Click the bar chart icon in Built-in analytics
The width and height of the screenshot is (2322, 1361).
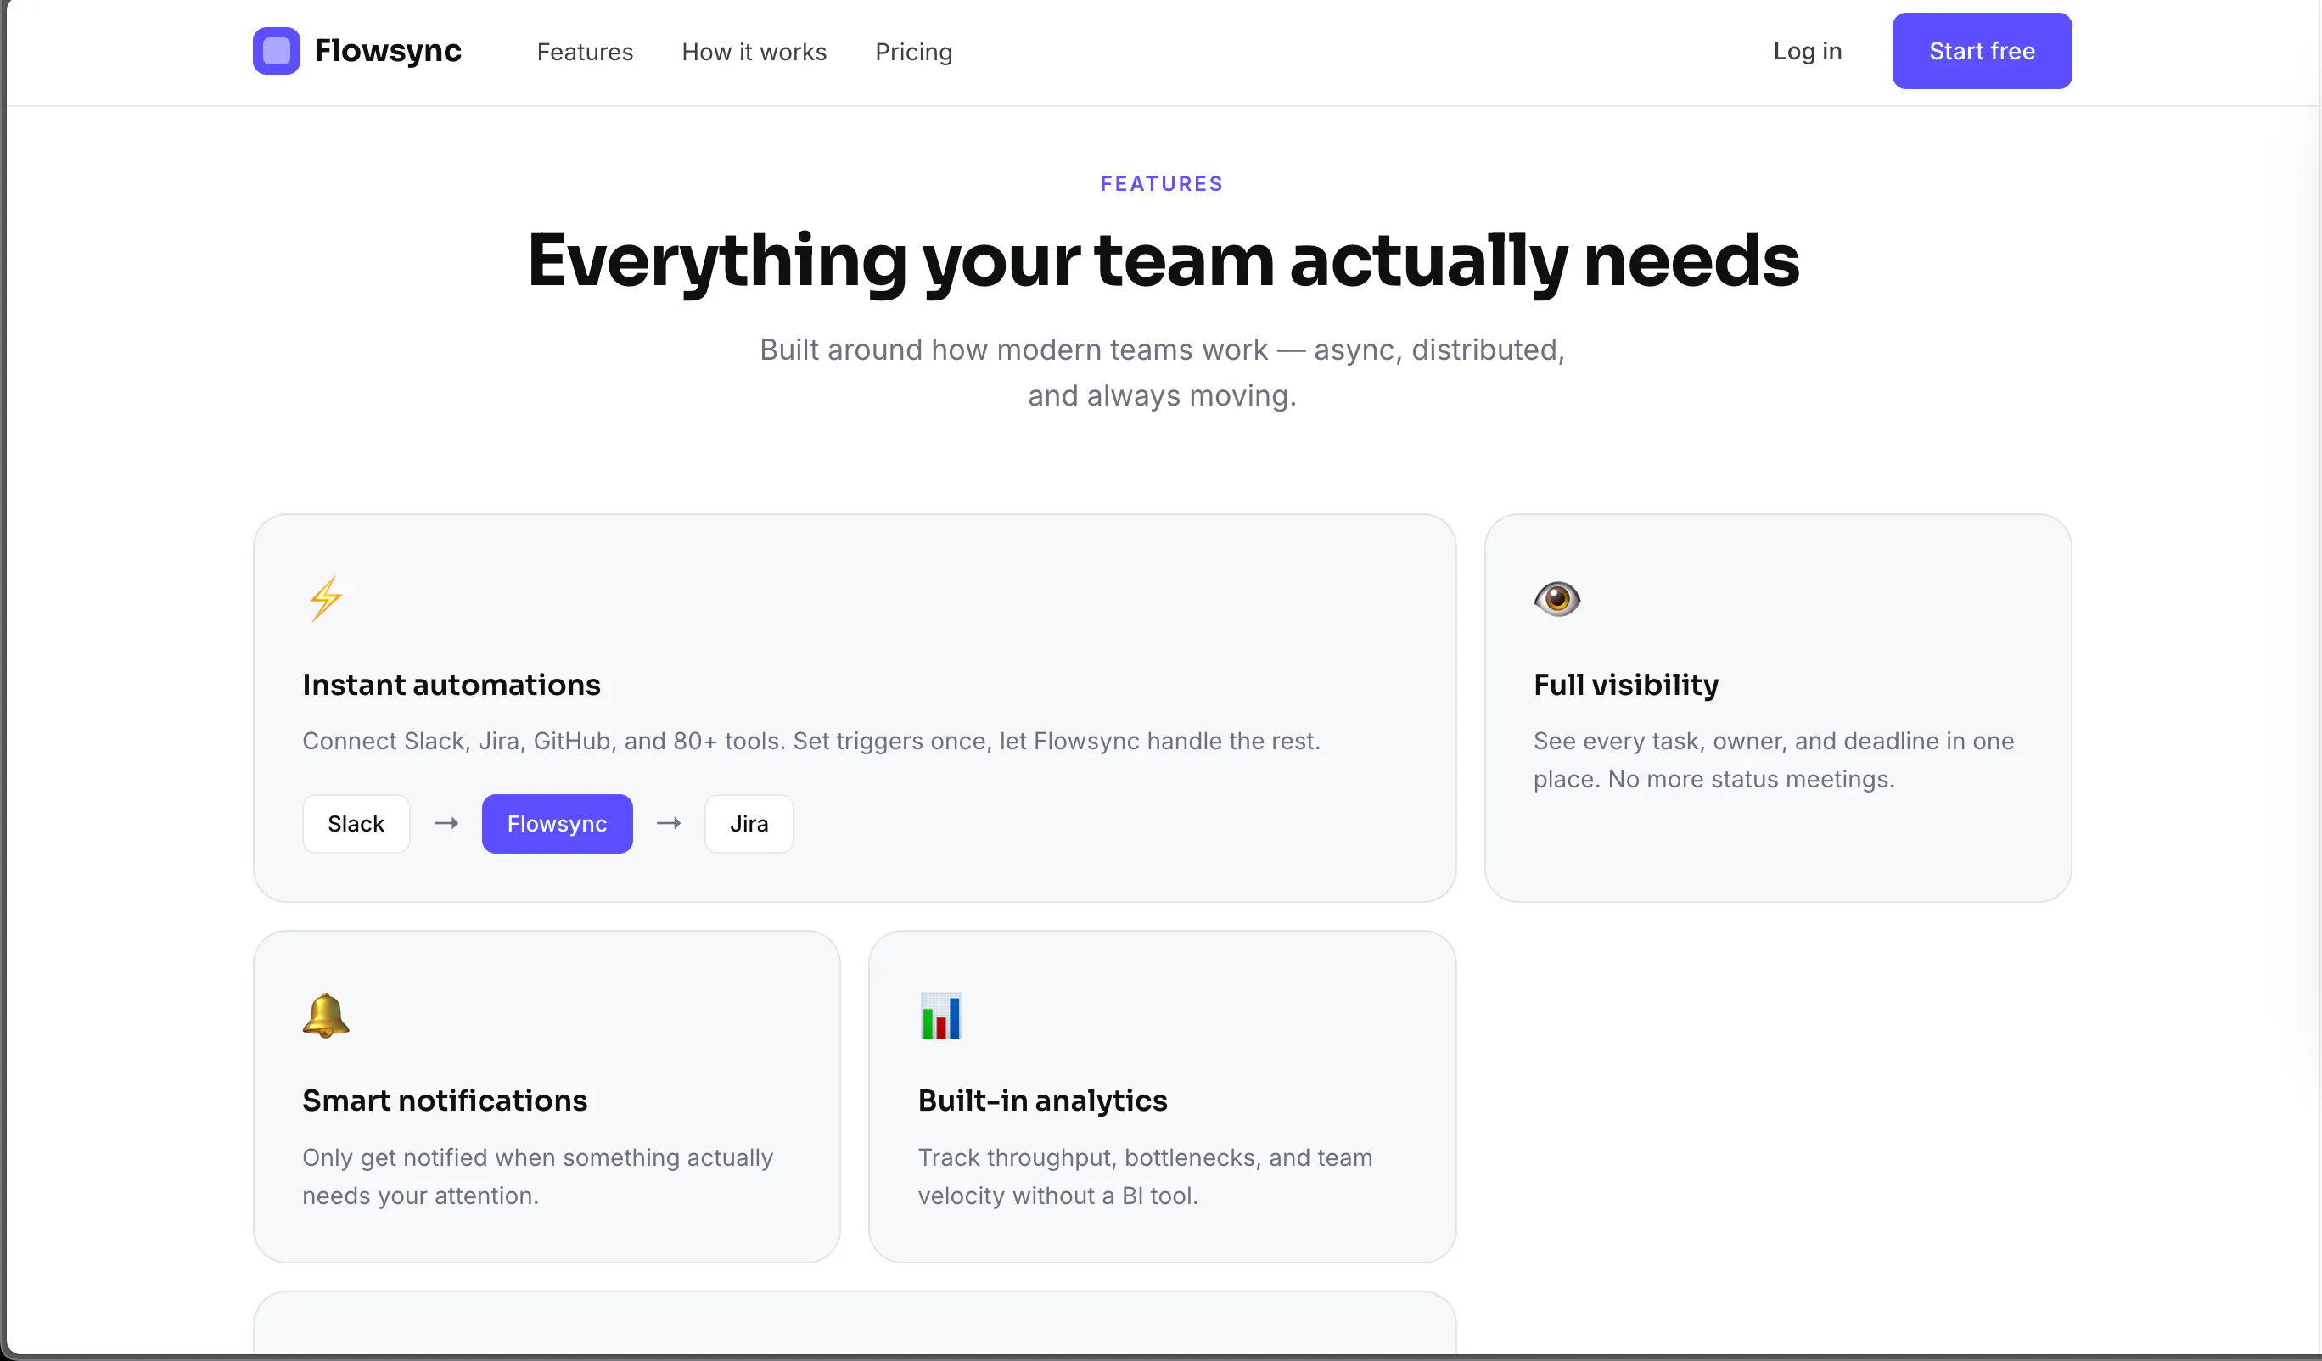click(x=939, y=1015)
